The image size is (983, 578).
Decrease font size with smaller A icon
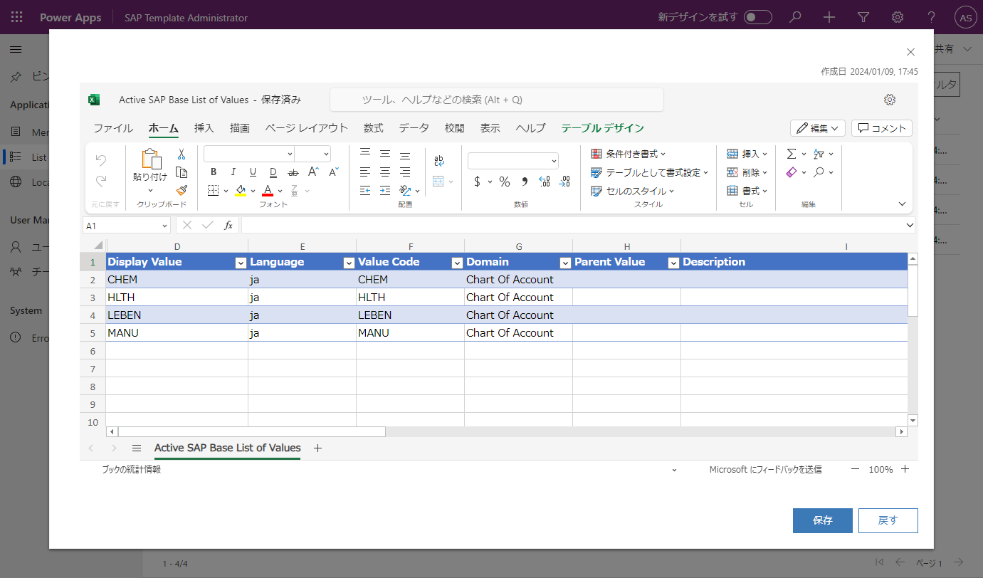click(x=334, y=172)
